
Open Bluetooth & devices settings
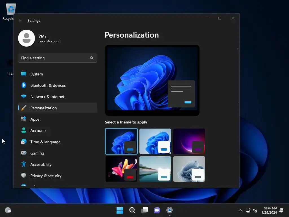[58, 85]
